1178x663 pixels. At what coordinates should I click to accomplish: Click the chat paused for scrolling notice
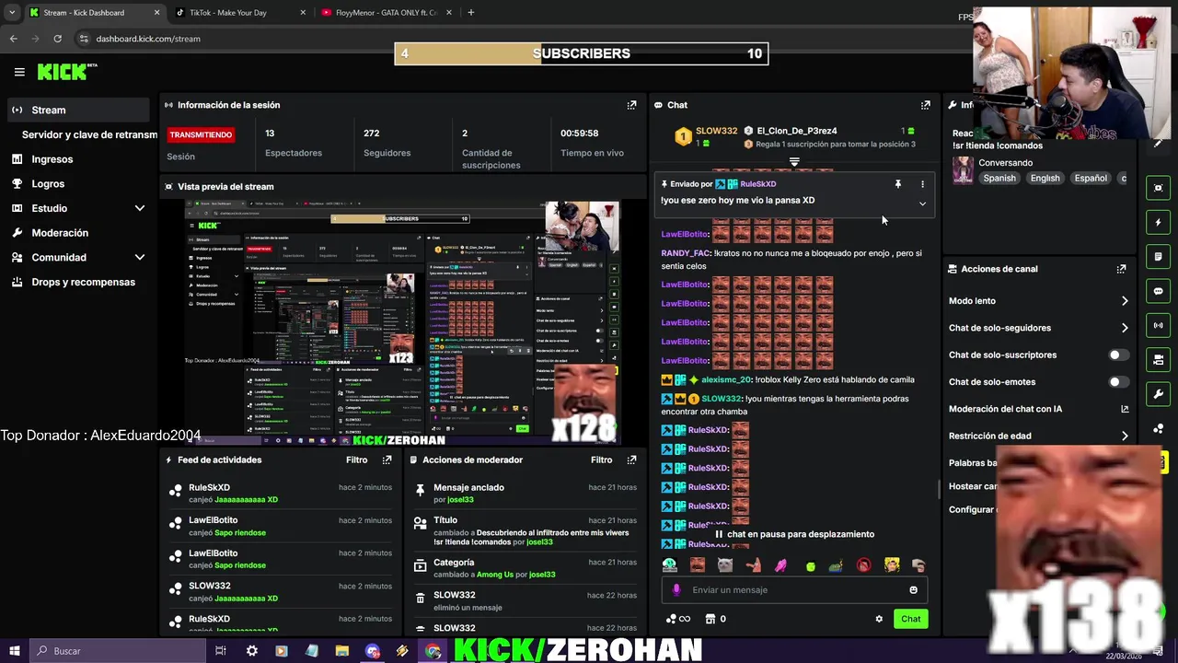click(794, 534)
